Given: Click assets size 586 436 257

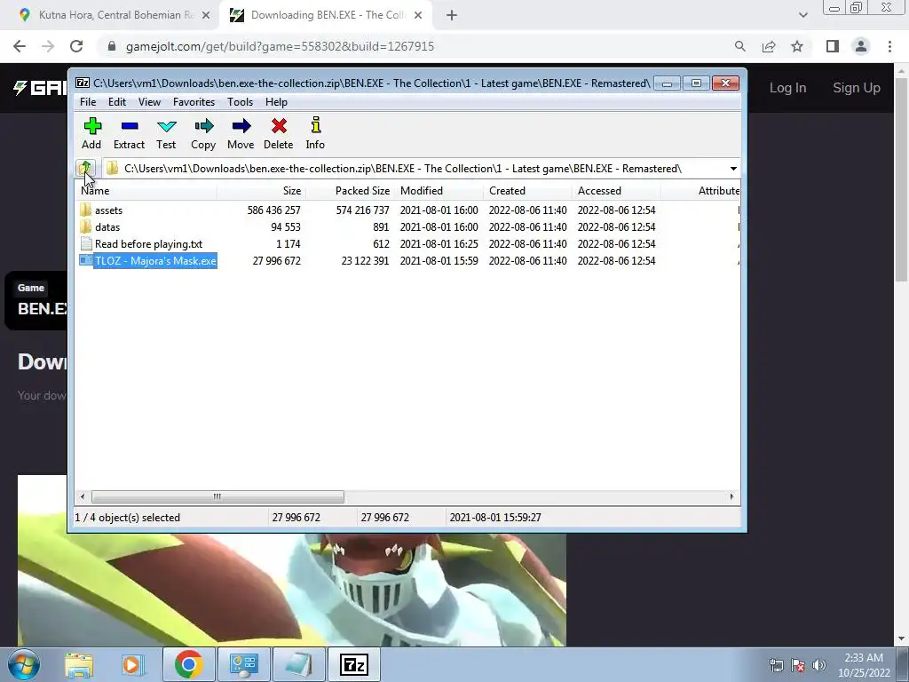Looking at the screenshot, I should tap(273, 210).
